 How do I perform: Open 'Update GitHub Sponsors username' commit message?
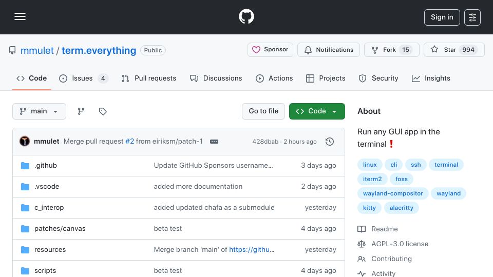214,166
